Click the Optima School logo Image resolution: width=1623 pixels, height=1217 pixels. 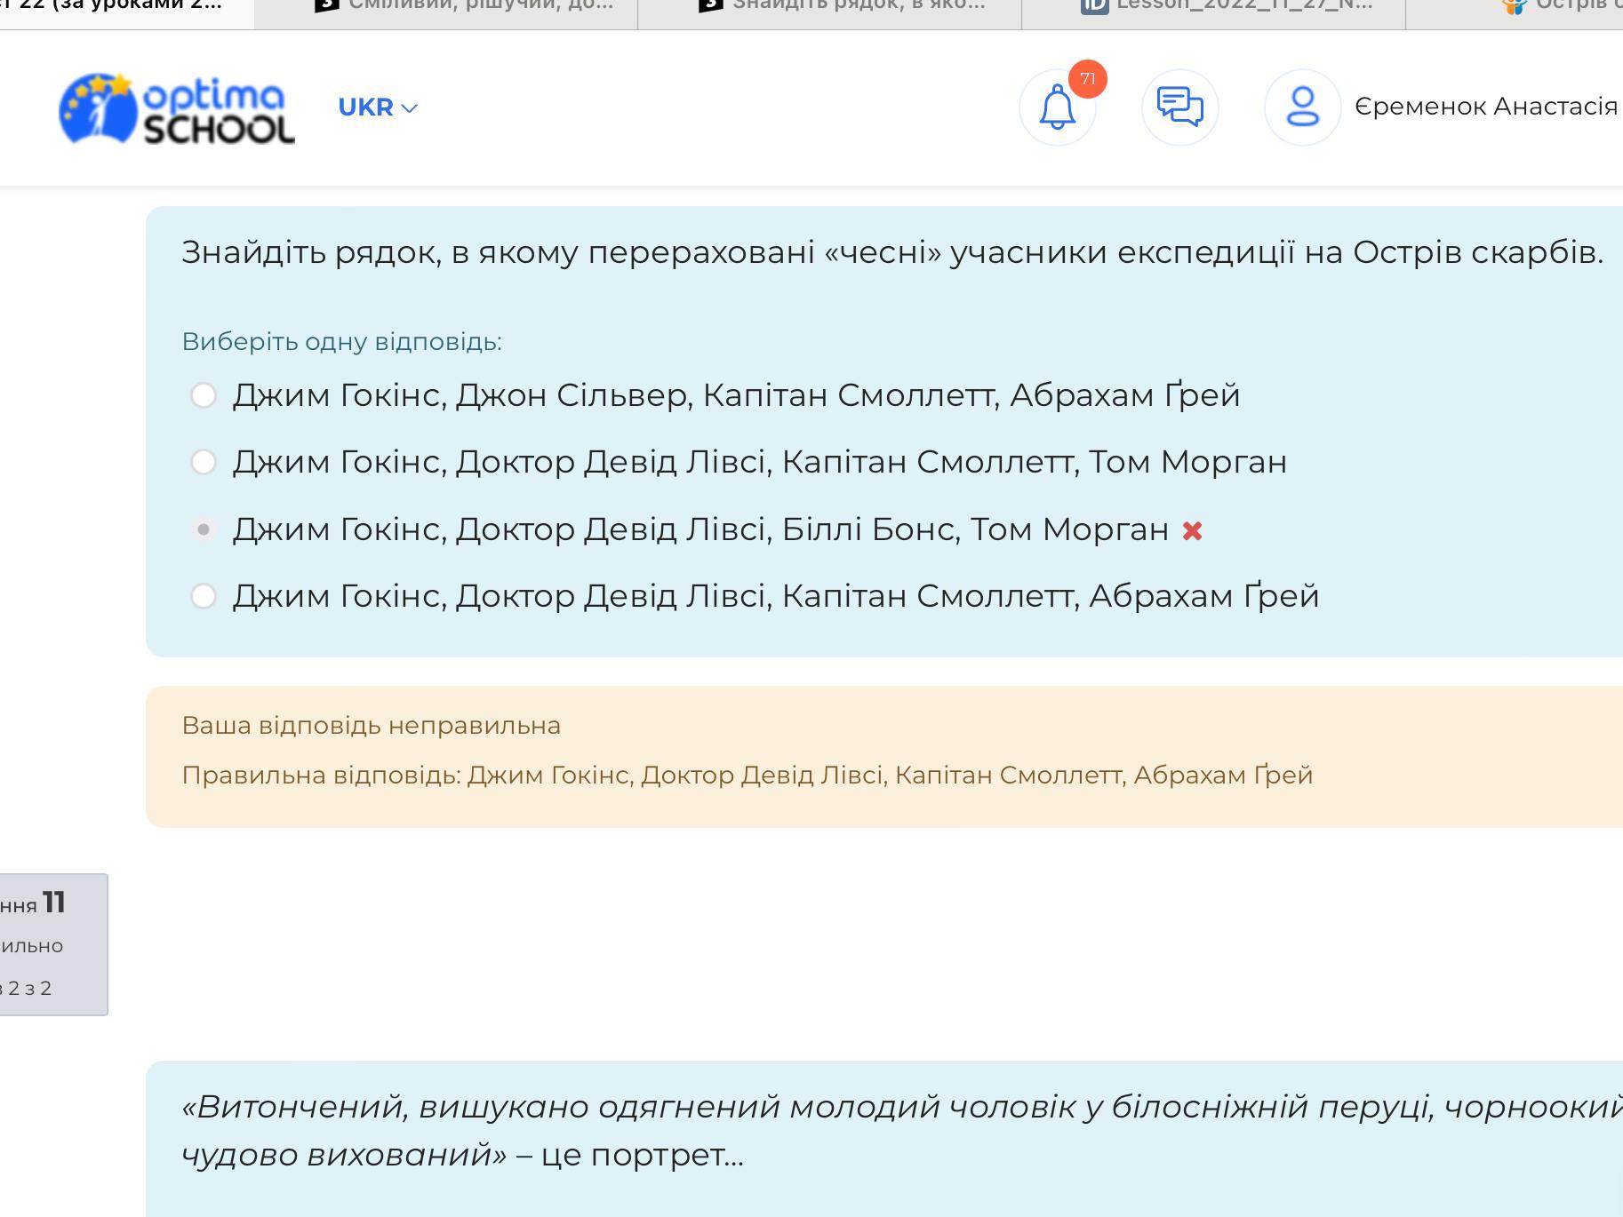pos(176,108)
